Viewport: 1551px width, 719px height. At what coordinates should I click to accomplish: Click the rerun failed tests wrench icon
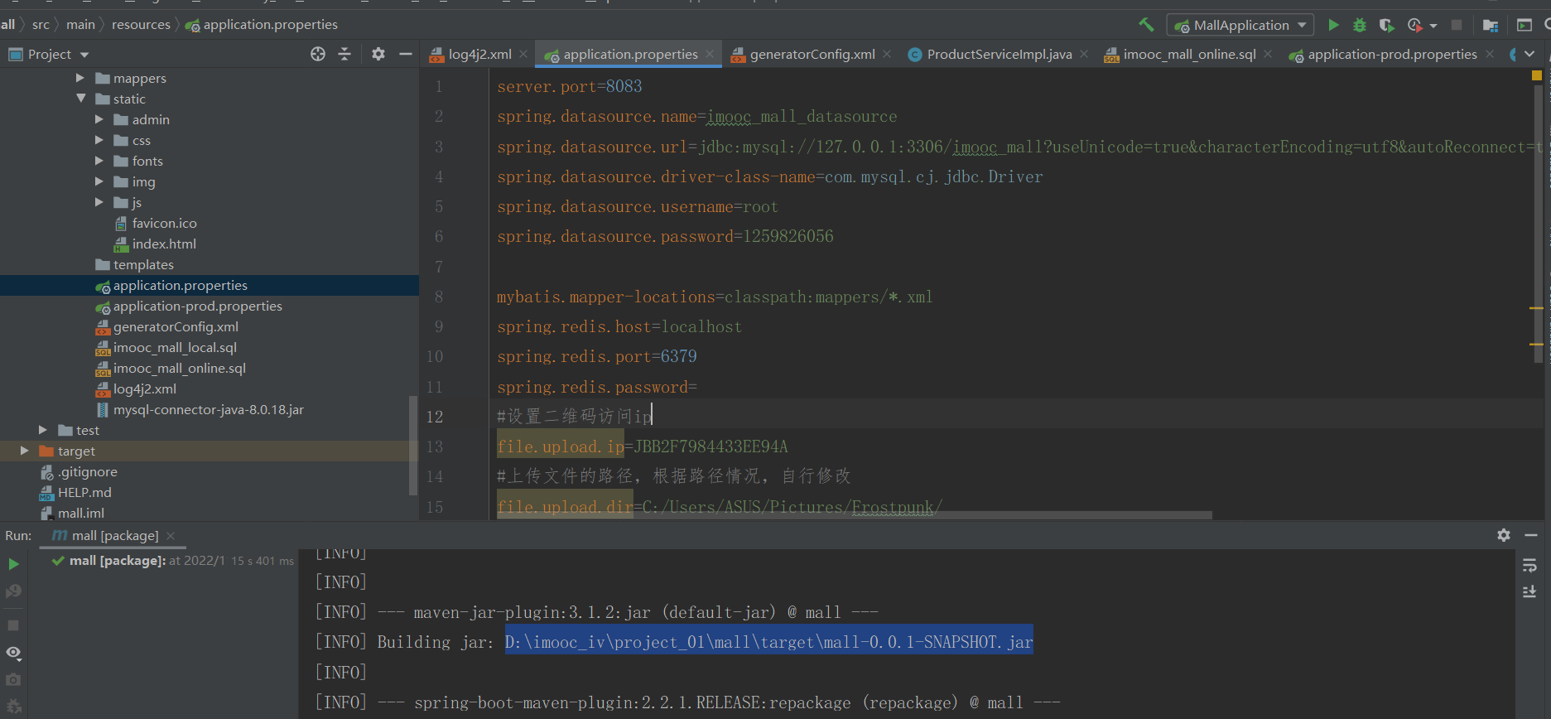(13, 591)
